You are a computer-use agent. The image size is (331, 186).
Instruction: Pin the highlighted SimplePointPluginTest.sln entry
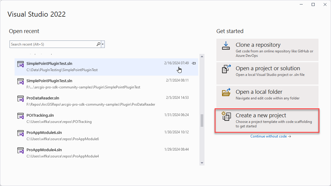click(194, 63)
